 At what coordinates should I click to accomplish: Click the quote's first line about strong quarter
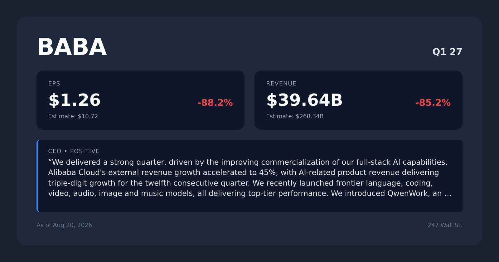[x=248, y=162]
